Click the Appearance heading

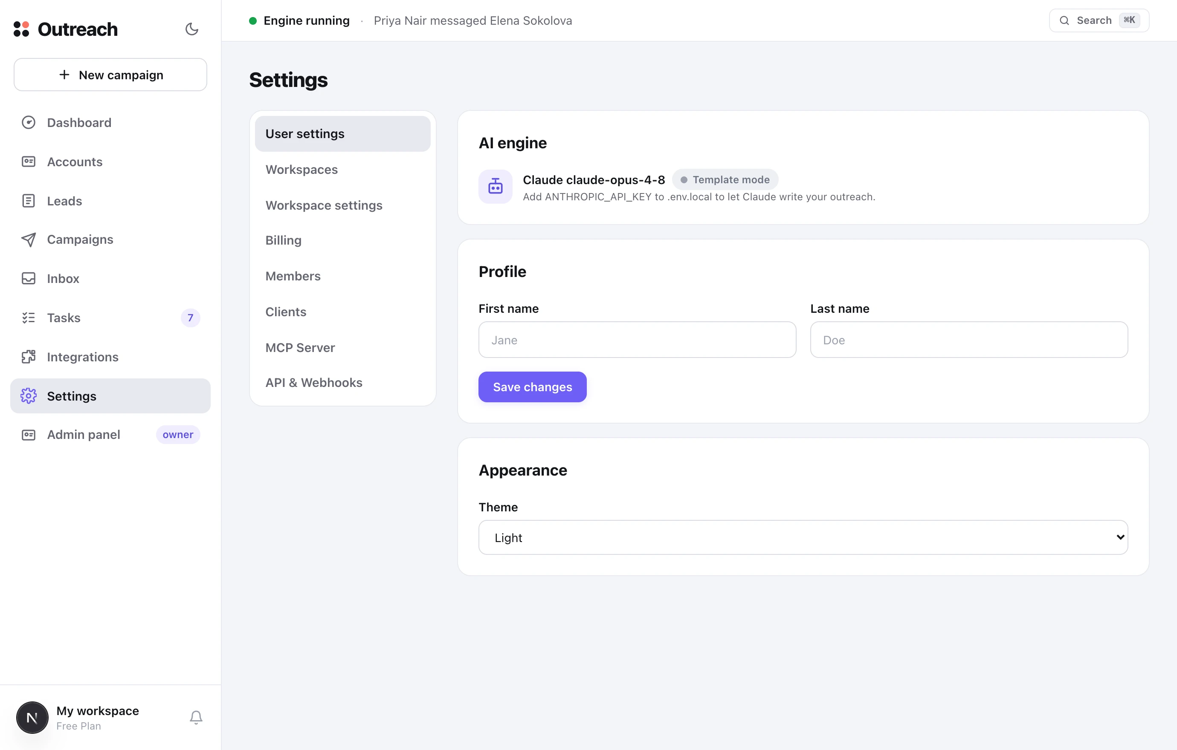tap(523, 470)
